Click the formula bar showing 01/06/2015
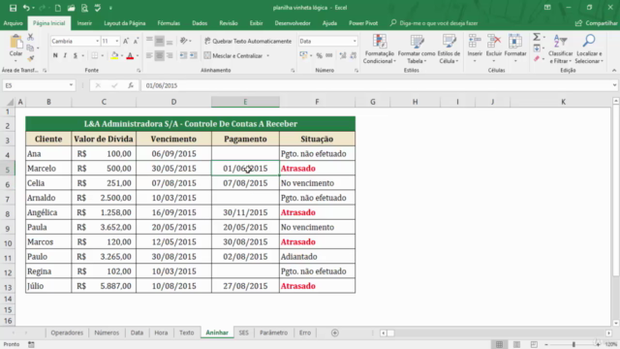Screen dimensions: 620x349 376,85
